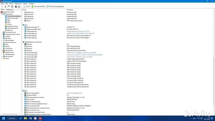Click the Программы icon in the tree

4,50
